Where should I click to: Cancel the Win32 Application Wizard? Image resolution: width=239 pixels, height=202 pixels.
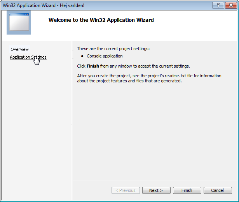click(x=218, y=190)
